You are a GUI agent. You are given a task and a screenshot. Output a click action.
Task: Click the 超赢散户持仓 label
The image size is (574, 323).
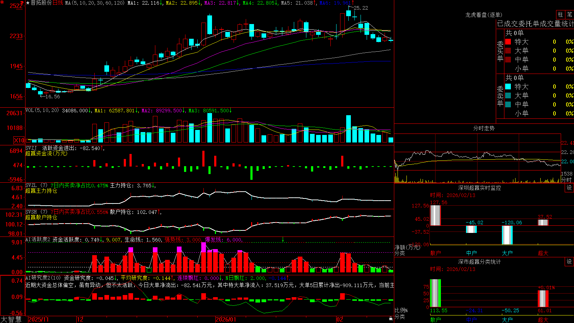tap(41, 217)
